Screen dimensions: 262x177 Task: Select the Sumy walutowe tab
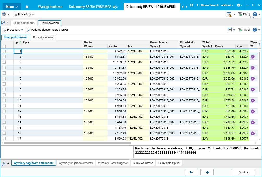click(x=143, y=163)
